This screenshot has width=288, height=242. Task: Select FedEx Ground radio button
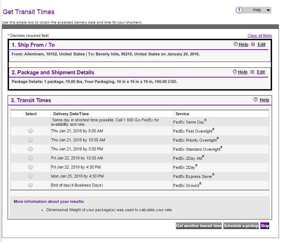point(30,185)
